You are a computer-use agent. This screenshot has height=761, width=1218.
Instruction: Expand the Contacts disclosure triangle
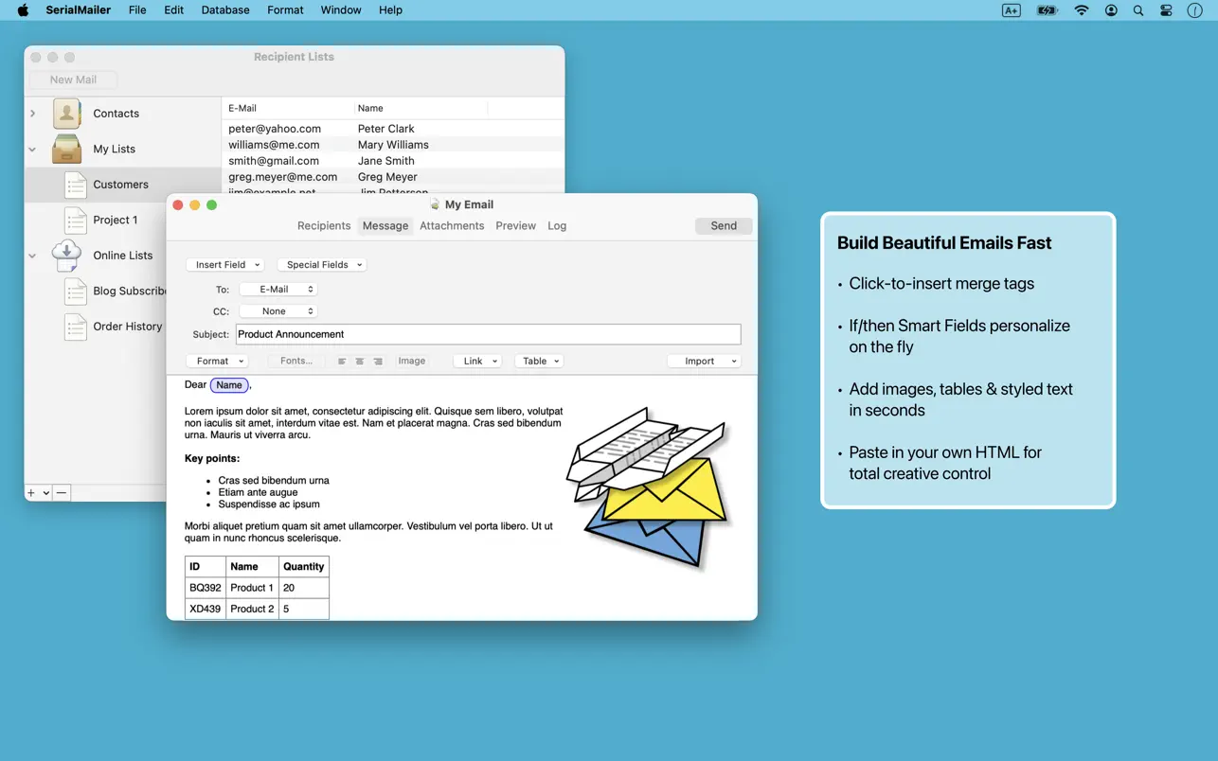coord(34,113)
